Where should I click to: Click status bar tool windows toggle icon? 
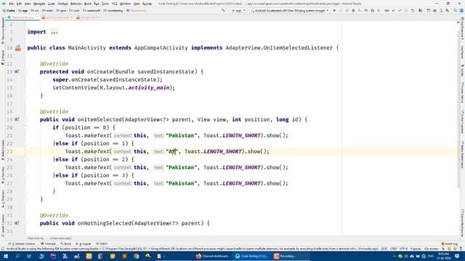pyautogui.click(x=3, y=249)
